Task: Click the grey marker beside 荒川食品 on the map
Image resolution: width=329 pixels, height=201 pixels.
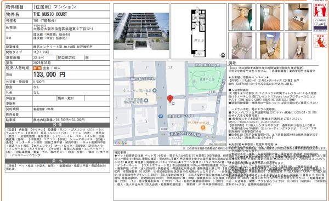Action: [155, 90]
